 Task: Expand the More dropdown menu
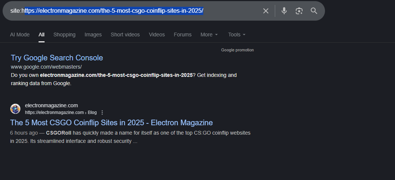point(209,34)
